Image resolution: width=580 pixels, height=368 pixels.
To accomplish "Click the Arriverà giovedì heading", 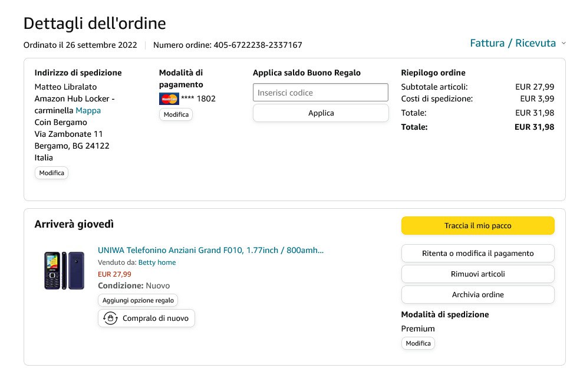I will click(74, 224).
